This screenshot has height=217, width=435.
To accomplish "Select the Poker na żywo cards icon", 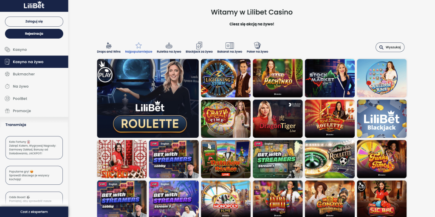I will click(x=257, y=45).
